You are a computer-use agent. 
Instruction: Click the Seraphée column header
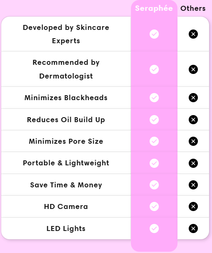point(154,8)
